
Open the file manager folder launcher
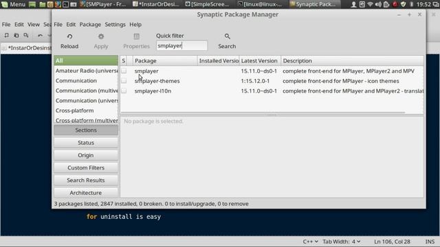click(43, 4)
